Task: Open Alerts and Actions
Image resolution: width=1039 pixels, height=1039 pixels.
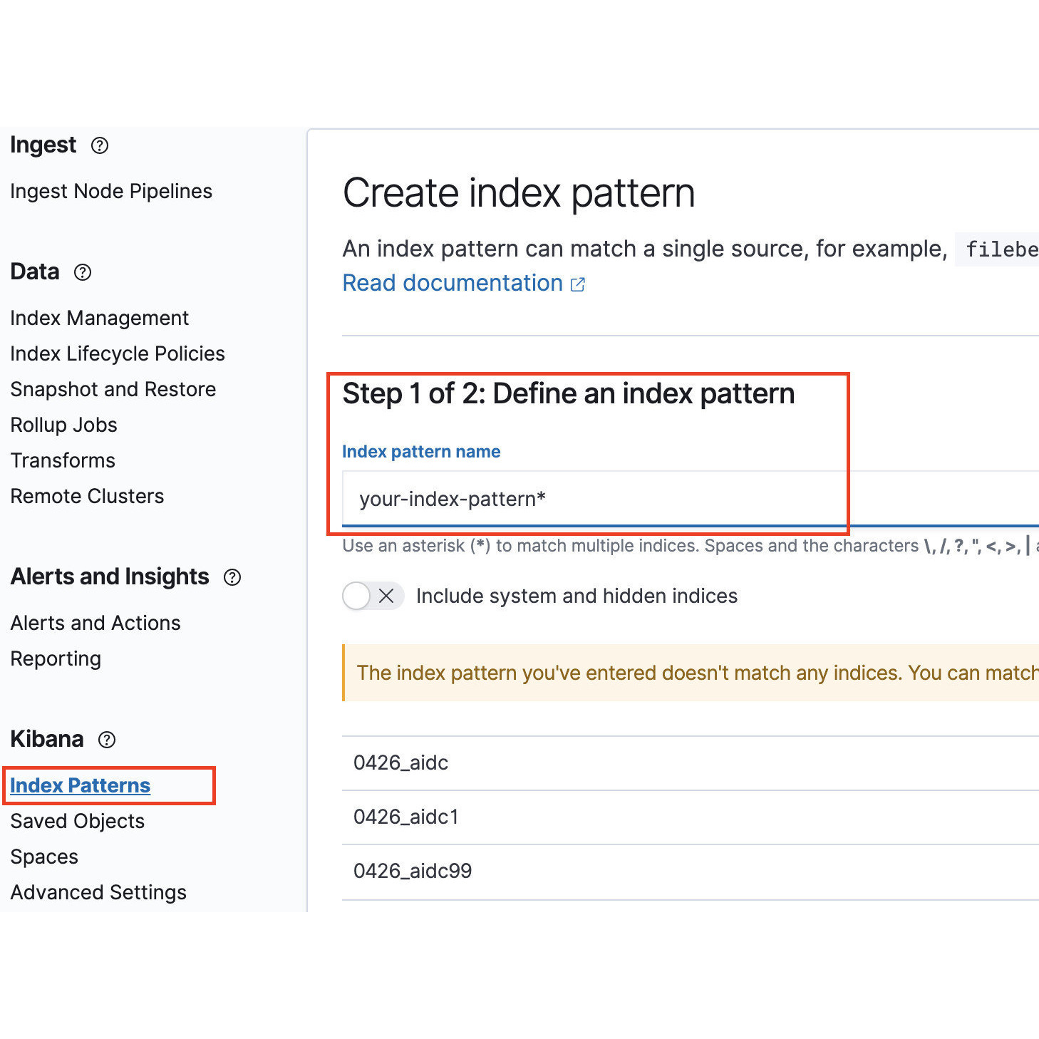Action: click(x=95, y=623)
